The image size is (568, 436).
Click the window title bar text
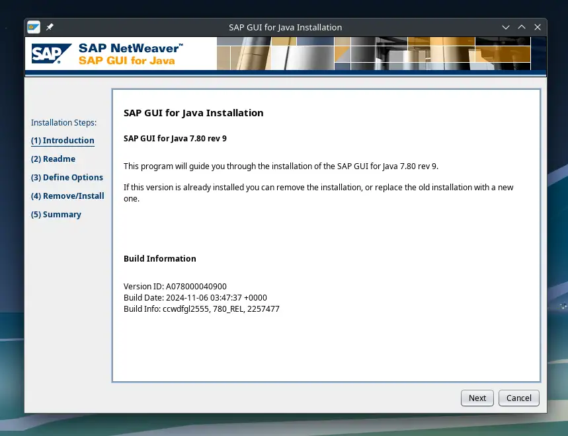284,27
